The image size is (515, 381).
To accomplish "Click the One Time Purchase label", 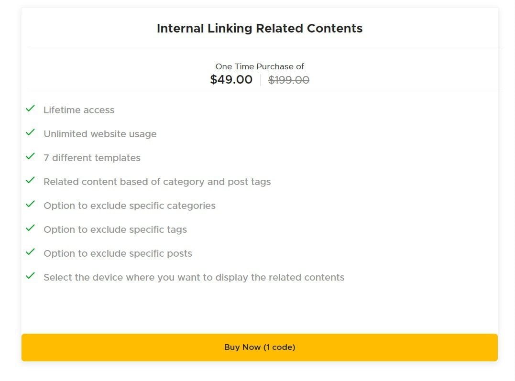I will (260, 66).
